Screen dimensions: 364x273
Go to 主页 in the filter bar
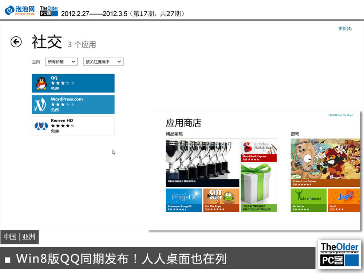click(36, 62)
